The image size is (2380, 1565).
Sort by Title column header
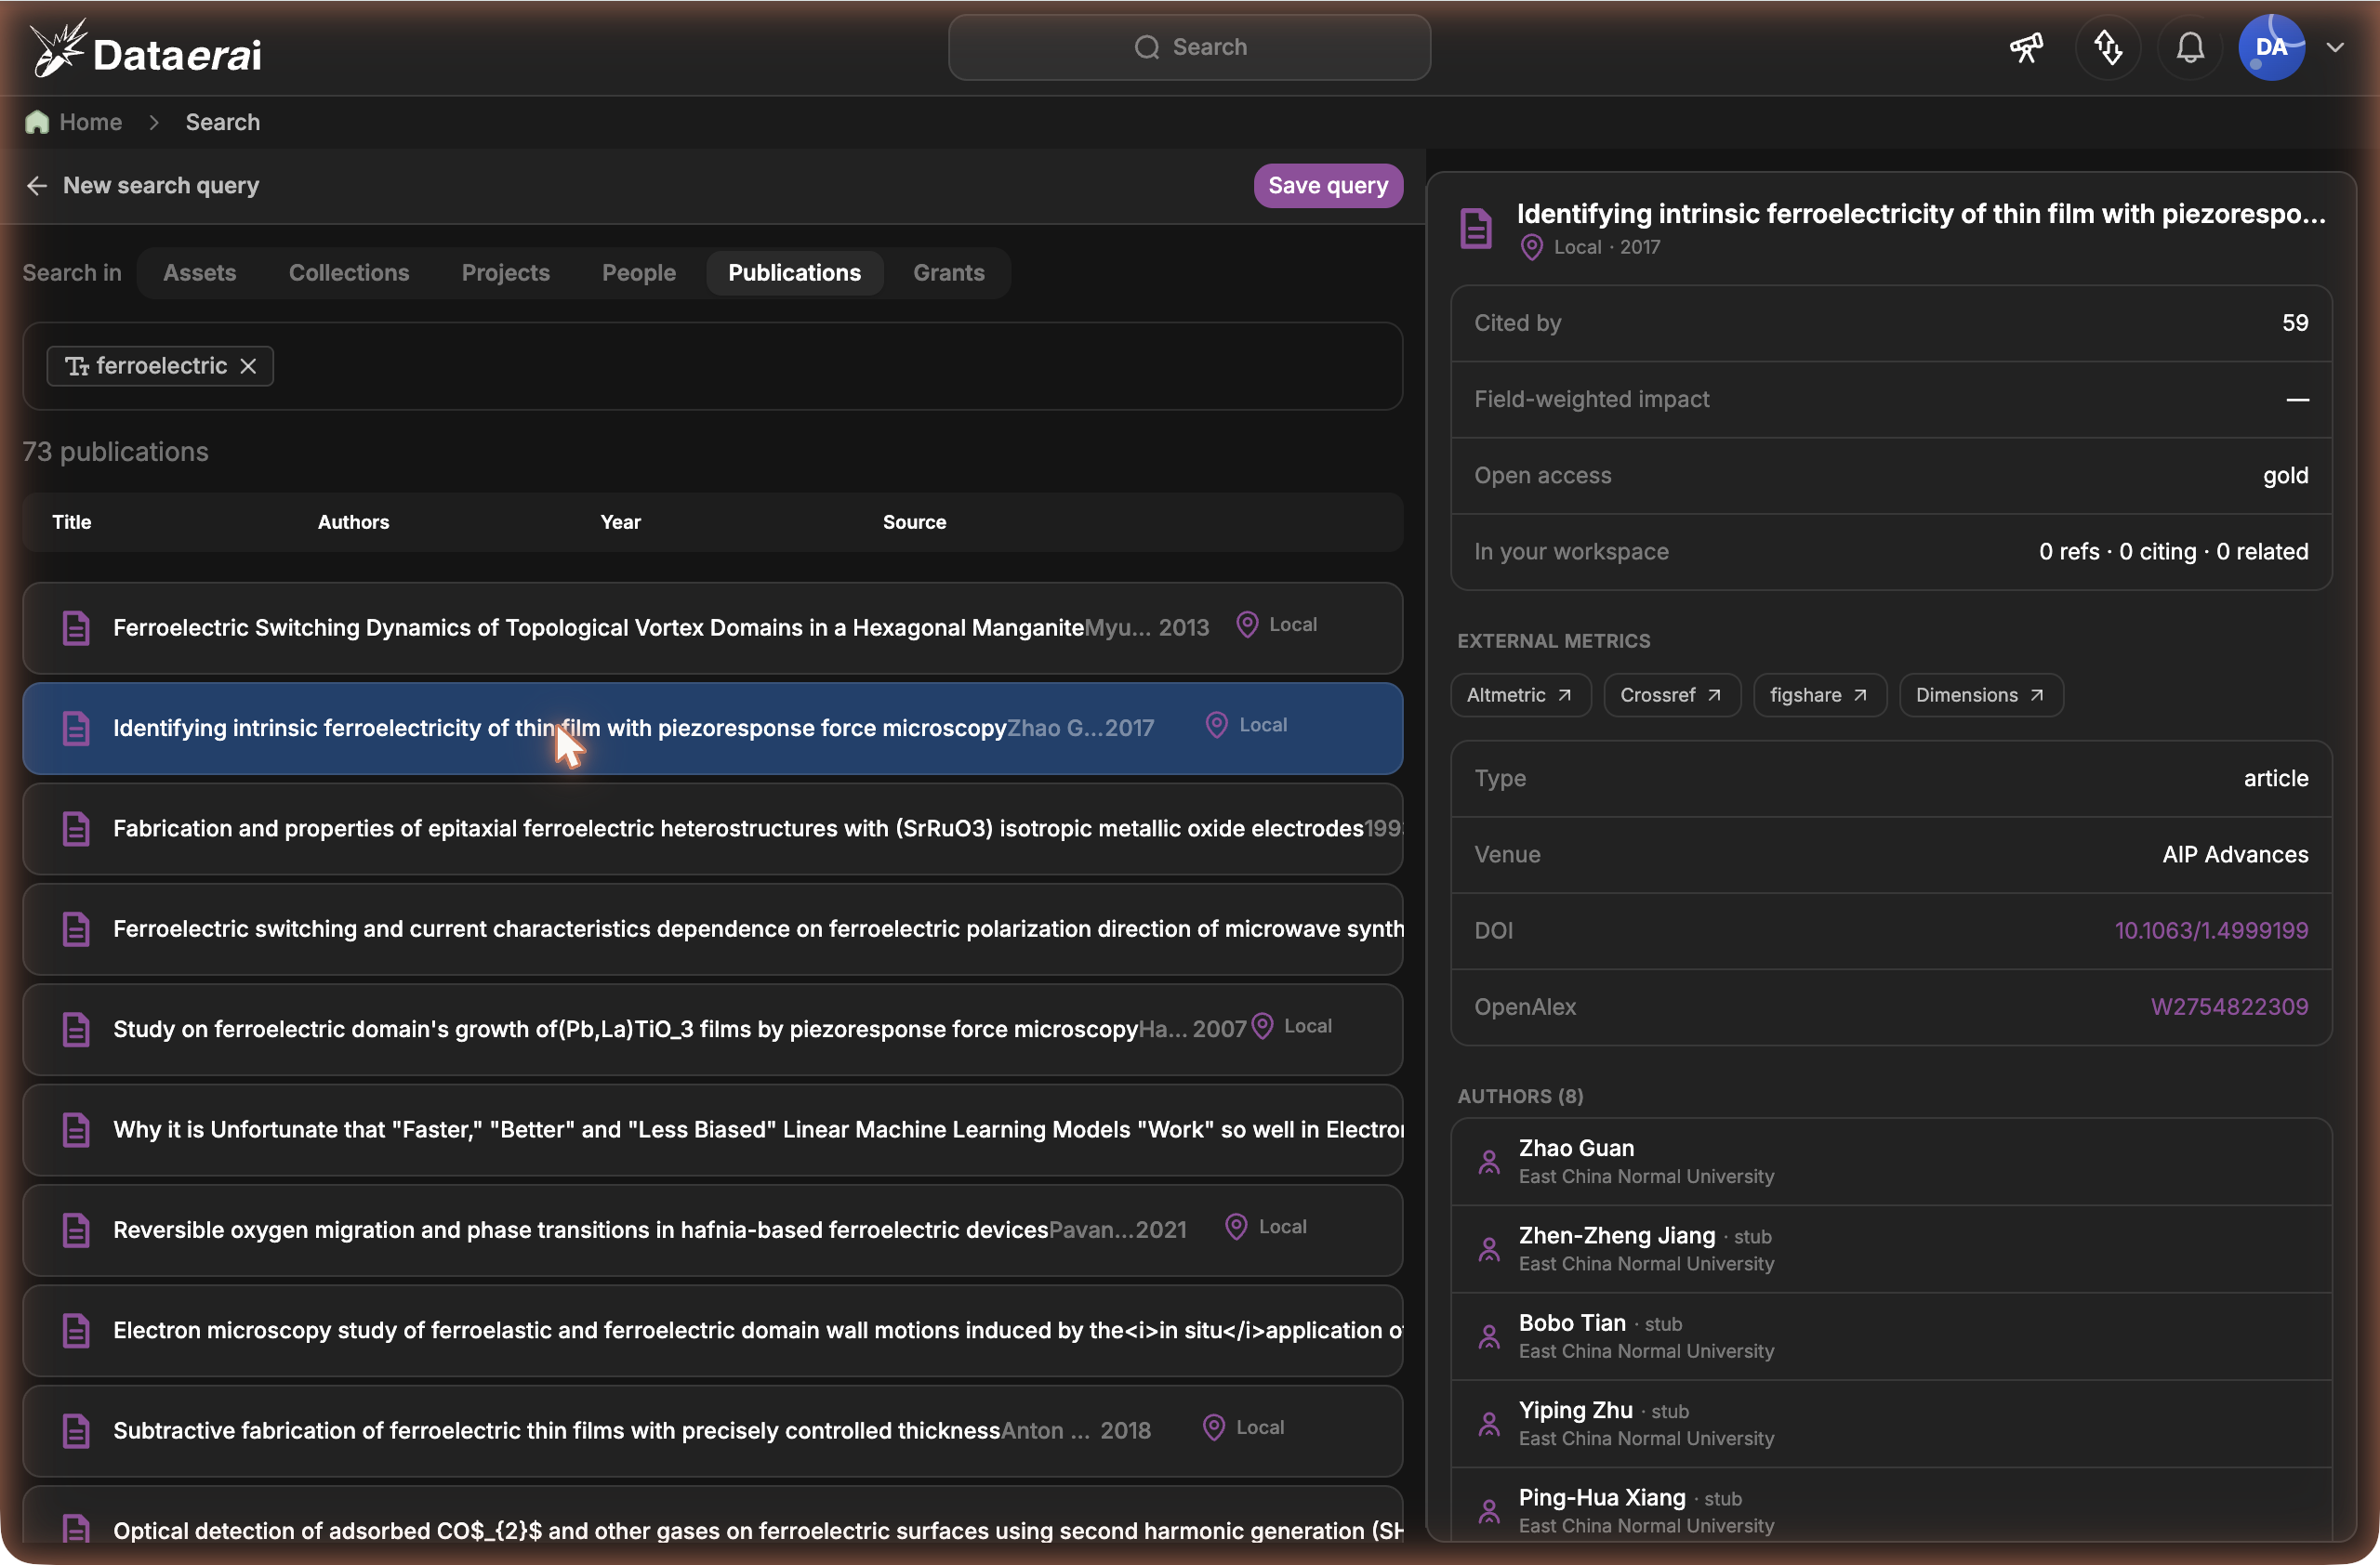click(72, 521)
